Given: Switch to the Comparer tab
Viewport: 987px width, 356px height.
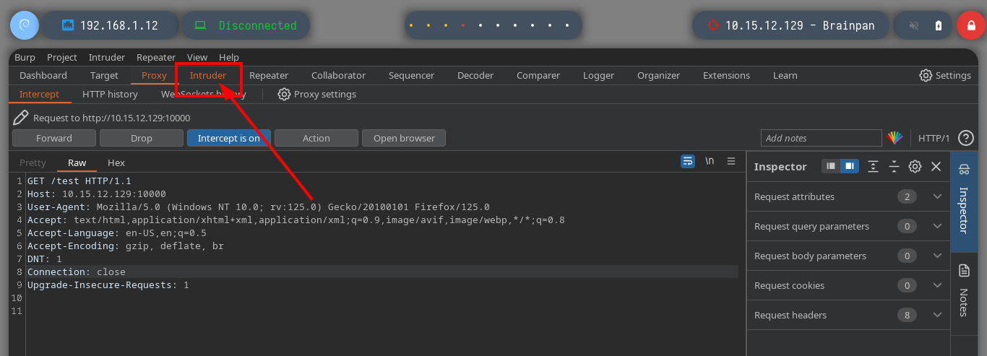Looking at the screenshot, I should (538, 75).
